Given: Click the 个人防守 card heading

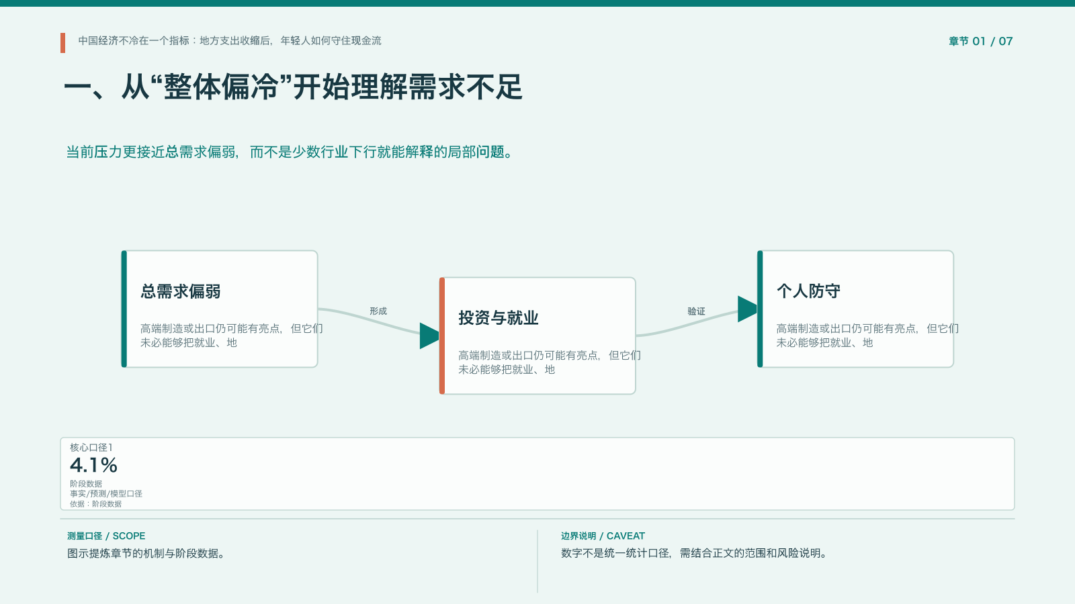Looking at the screenshot, I should point(808,291).
